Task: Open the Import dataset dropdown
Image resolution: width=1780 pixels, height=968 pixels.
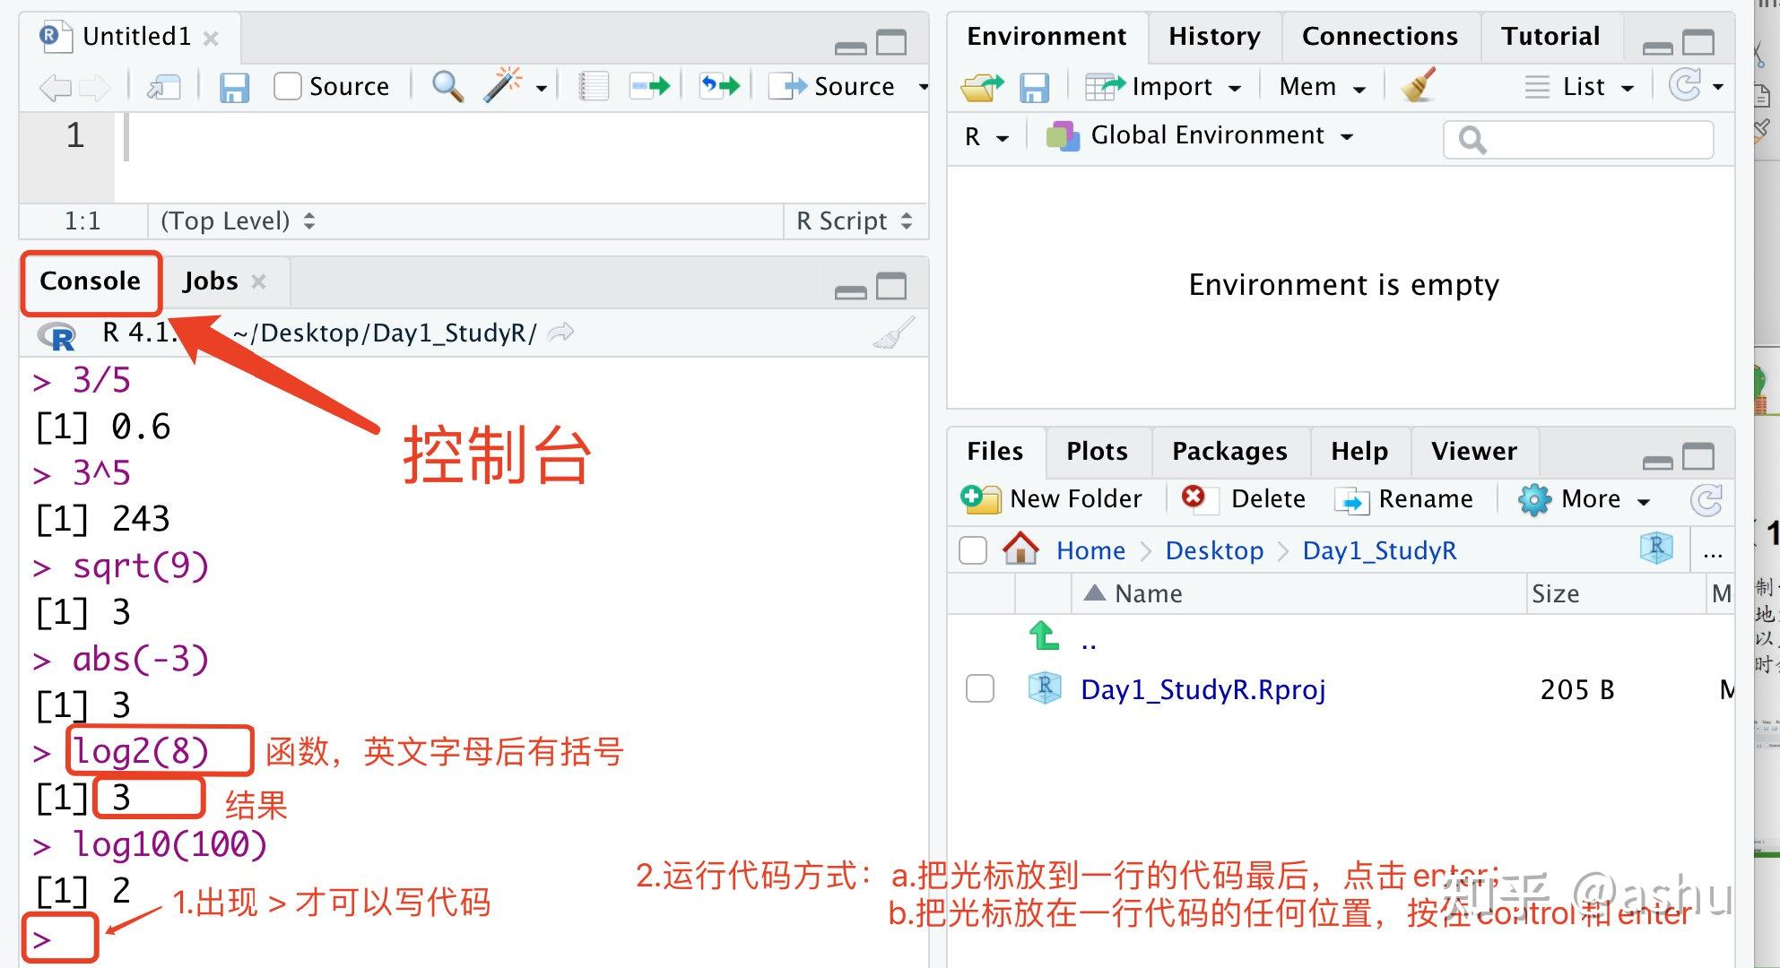Action: (x=1164, y=86)
